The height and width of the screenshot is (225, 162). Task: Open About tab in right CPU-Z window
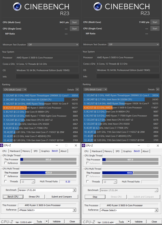[x=145, y=151]
